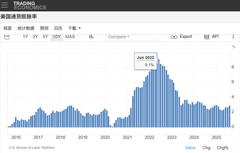
Task: Click the API database icon
Action: pyautogui.click(x=207, y=37)
